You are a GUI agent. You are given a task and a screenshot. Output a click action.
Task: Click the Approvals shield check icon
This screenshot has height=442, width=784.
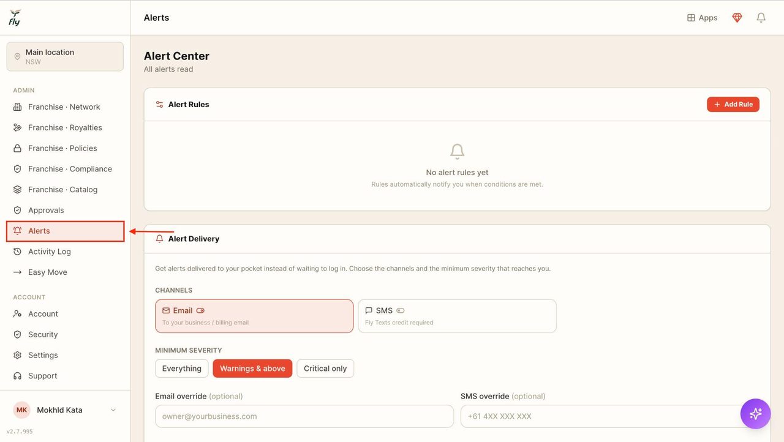[x=17, y=211]
